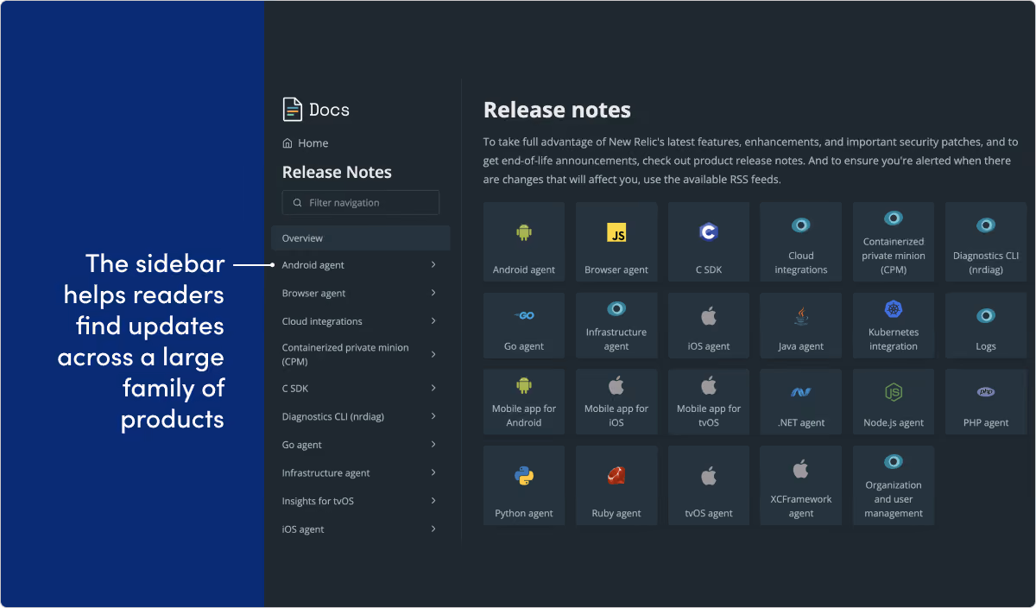Select Android agent in sidebar navigation
The height and width of the screenshot is (608, 1036).
[313, 265]
